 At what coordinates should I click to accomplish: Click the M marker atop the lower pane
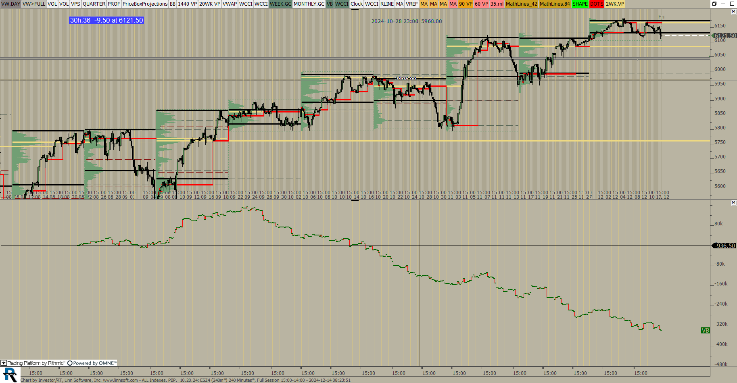coord(733,203)
